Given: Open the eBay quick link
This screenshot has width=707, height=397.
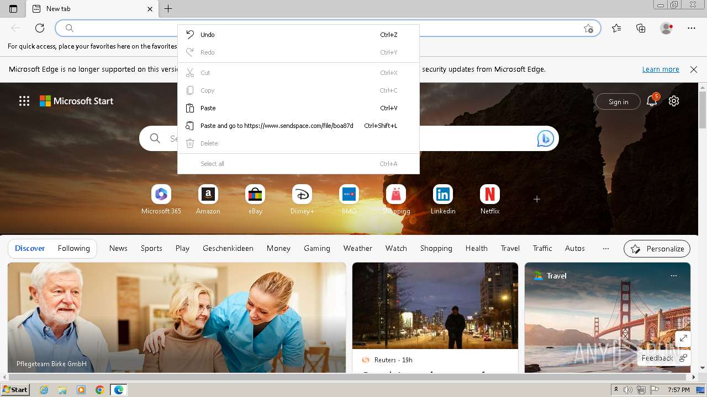Looking at the screenshot, I should pos(255,200).
